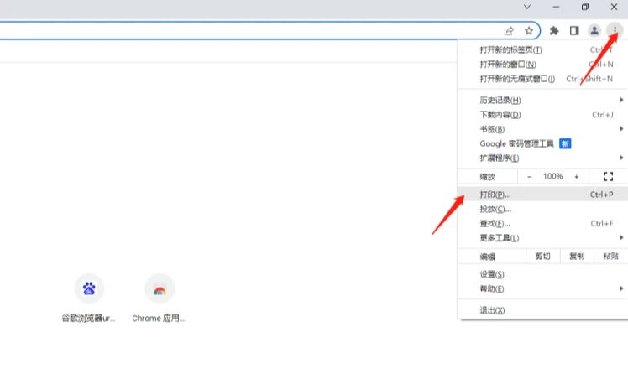Open the Extensions puzzle icon
The height and width of the screenshot is (384, 628).
click(x=554, y=30)
